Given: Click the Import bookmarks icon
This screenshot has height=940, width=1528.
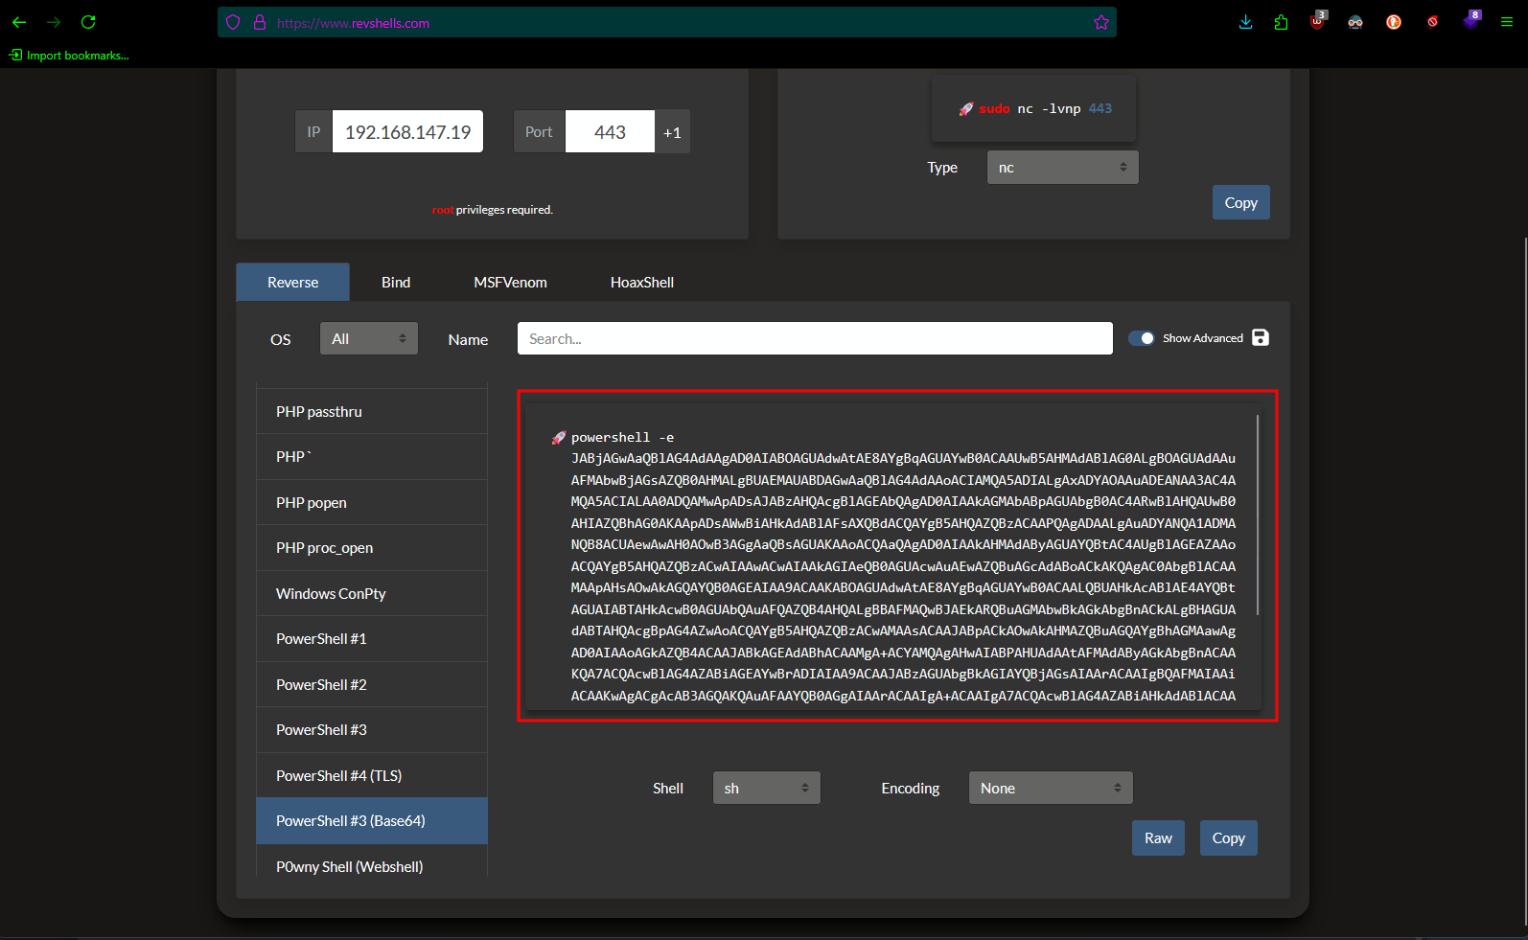Looking at the screenshot, I should (15, 56).
